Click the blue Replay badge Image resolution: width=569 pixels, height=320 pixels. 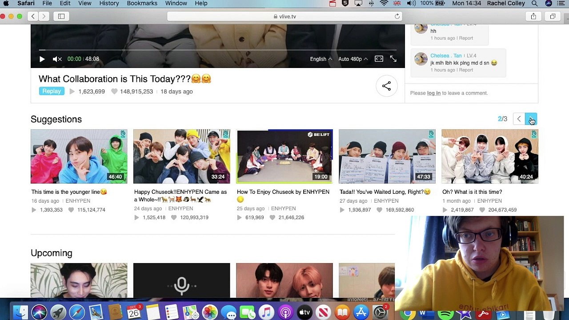coord(52,91)
